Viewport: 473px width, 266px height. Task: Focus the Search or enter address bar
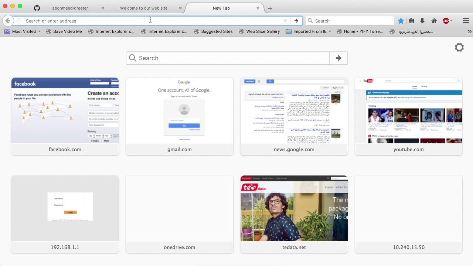click(x=153, y=21)
